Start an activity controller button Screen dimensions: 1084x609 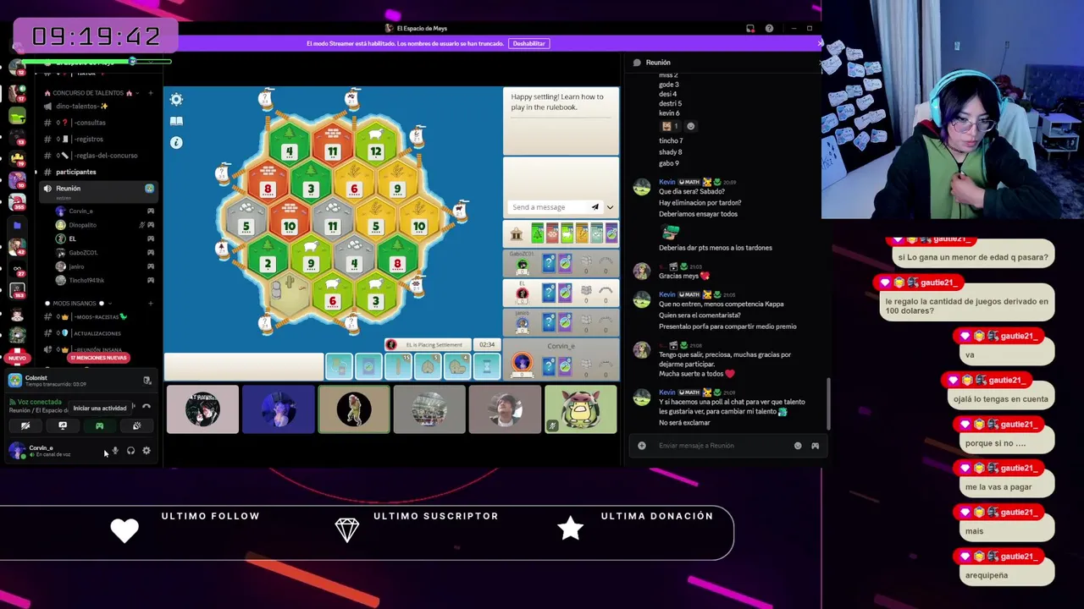[x=99, y=426]
